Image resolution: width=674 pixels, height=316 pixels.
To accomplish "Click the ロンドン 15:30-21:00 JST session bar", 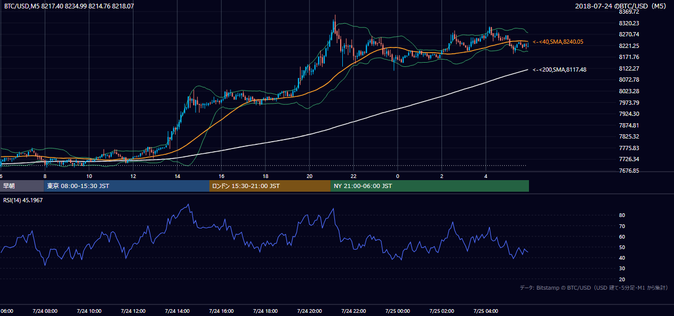I will tap(270, 186).
